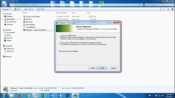Image resolution: width=175 pixels, height=98 pixels.
Task: Sort by the Name column header
Action: [x=25, y=13]
